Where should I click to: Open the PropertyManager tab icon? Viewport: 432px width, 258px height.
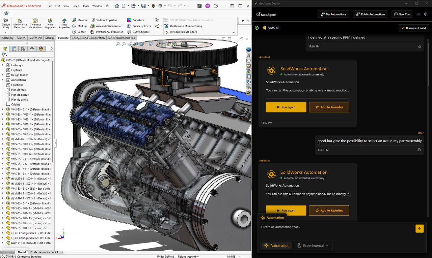[14, 49]
